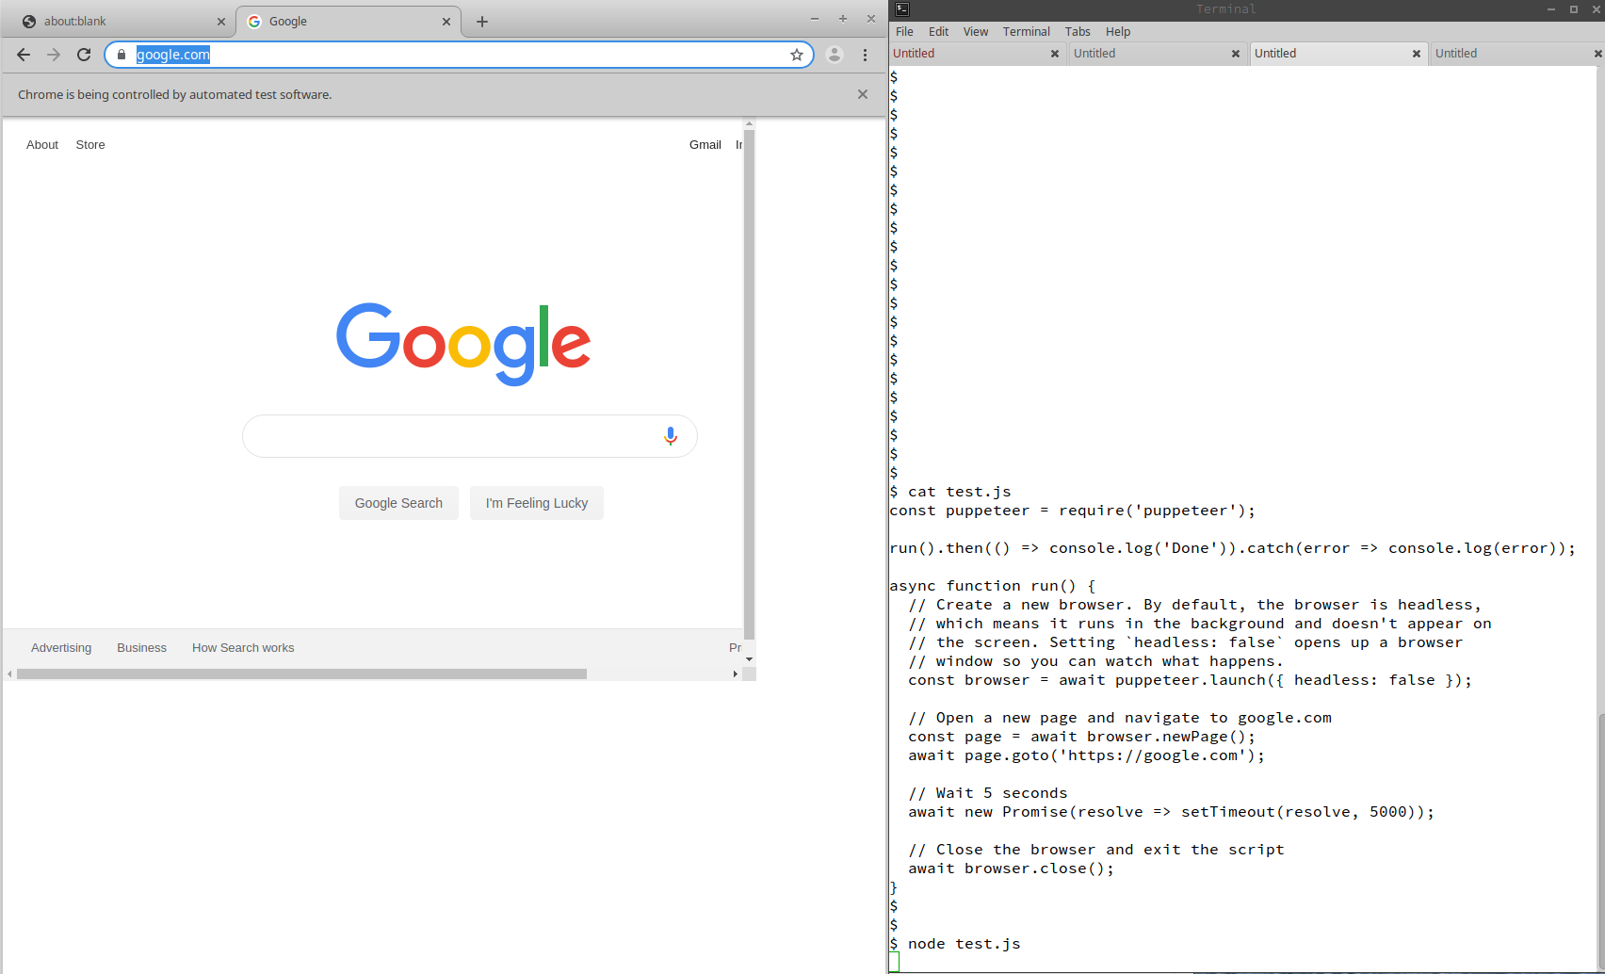1605x974 pixels.
Task: Open the Terminal Edit menu
Action: coord(938,31)
